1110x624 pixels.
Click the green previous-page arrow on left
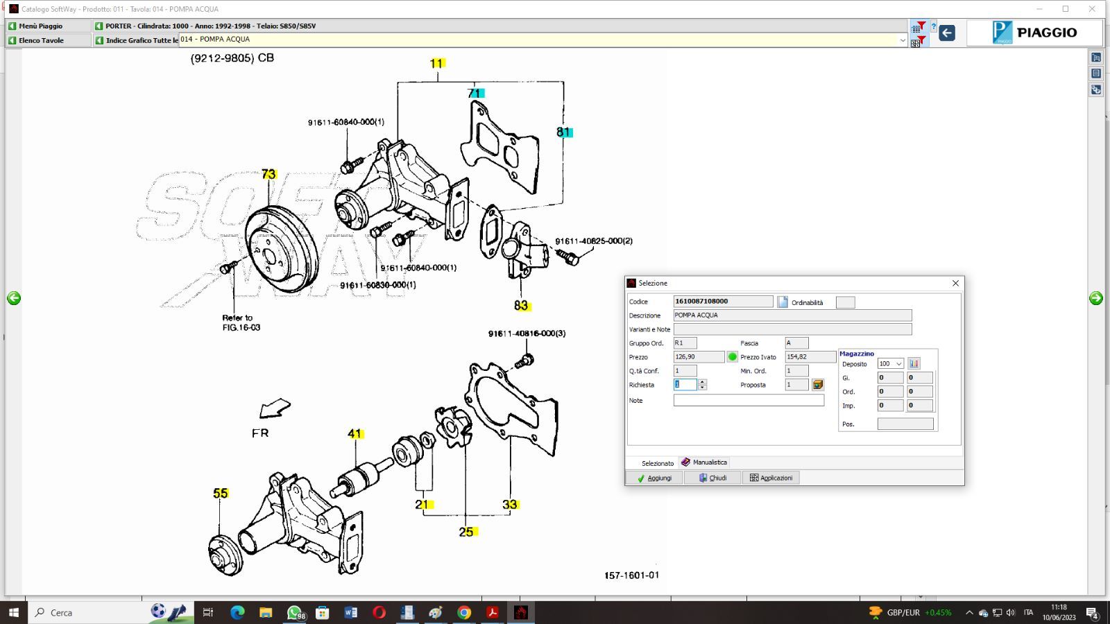[14, 298]
